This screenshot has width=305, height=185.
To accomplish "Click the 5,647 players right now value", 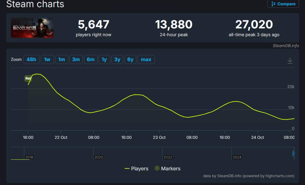I will tap(93, 25).
